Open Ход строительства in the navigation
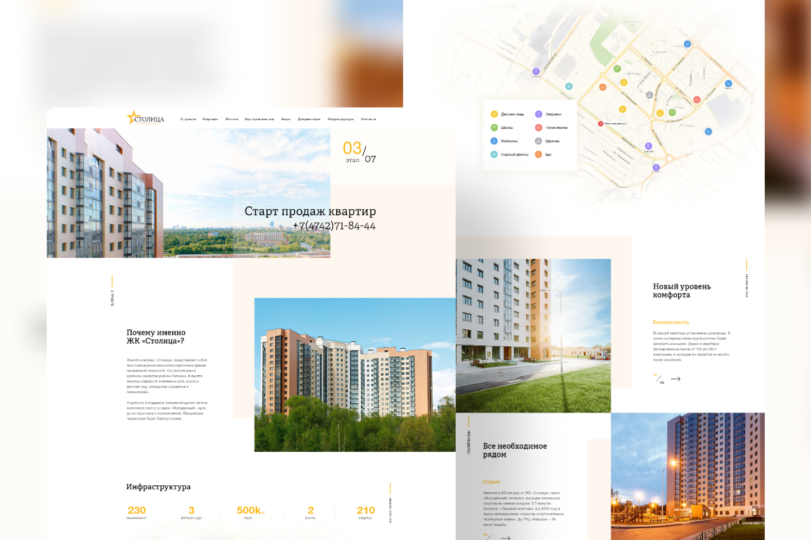Screen dimensions: 811x540 click(259, 119)
